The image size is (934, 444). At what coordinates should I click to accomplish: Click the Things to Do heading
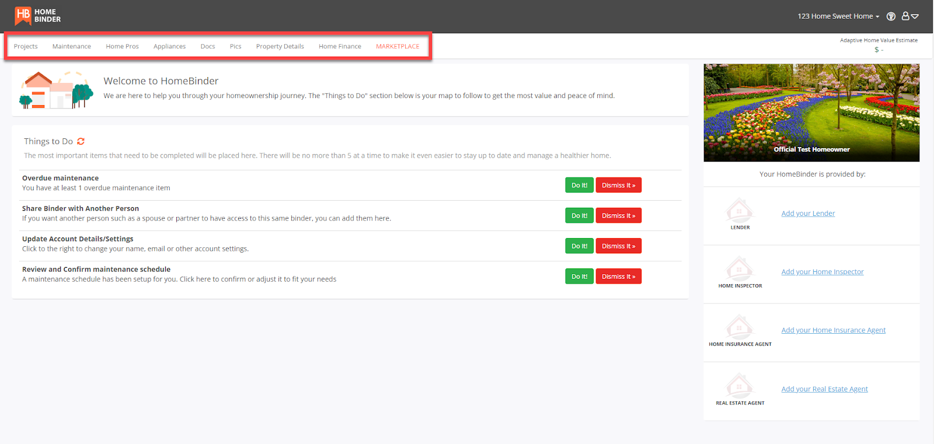point(48,141)
